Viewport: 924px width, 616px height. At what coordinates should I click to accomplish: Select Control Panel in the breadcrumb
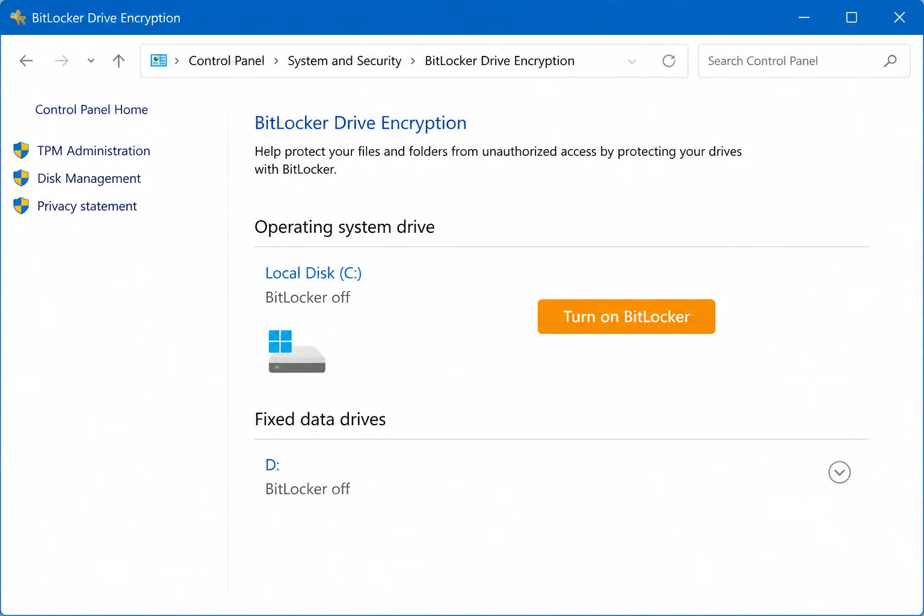coord(226,61)
